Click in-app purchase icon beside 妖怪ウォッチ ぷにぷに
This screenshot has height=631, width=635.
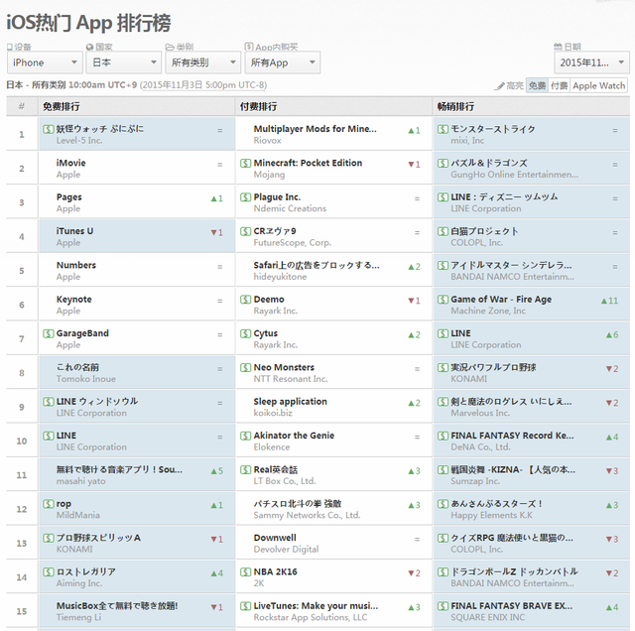[49, 129]
